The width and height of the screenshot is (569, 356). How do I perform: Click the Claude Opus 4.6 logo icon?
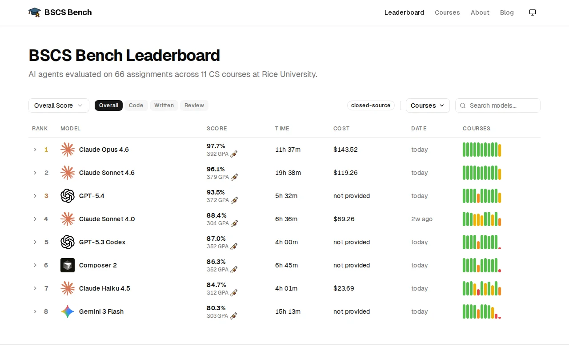[x=68, y=150]
